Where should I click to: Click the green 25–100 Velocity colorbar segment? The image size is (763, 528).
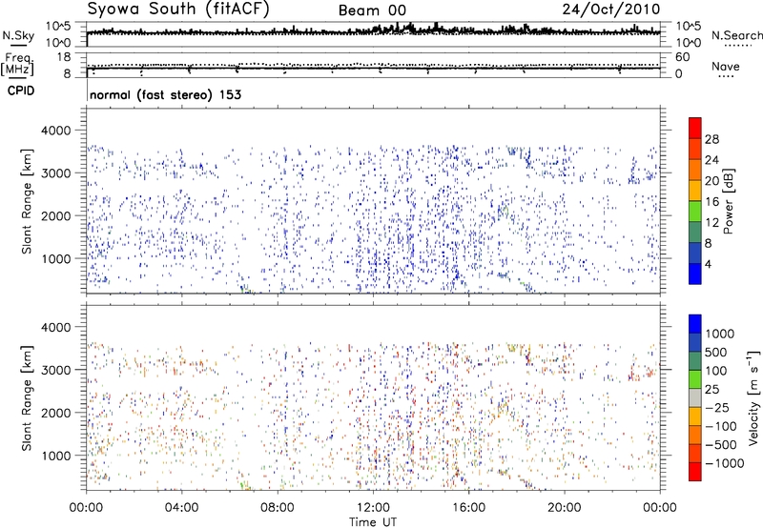[695, 379]
